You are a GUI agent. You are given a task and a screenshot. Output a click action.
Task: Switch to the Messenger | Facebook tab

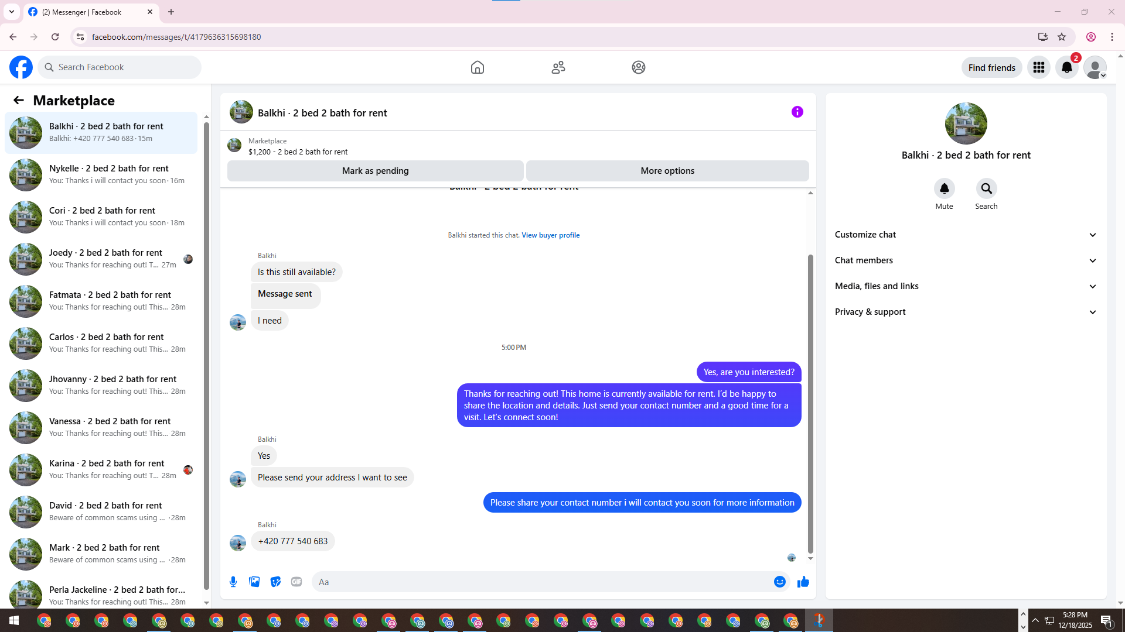click(x=91, y=12)
